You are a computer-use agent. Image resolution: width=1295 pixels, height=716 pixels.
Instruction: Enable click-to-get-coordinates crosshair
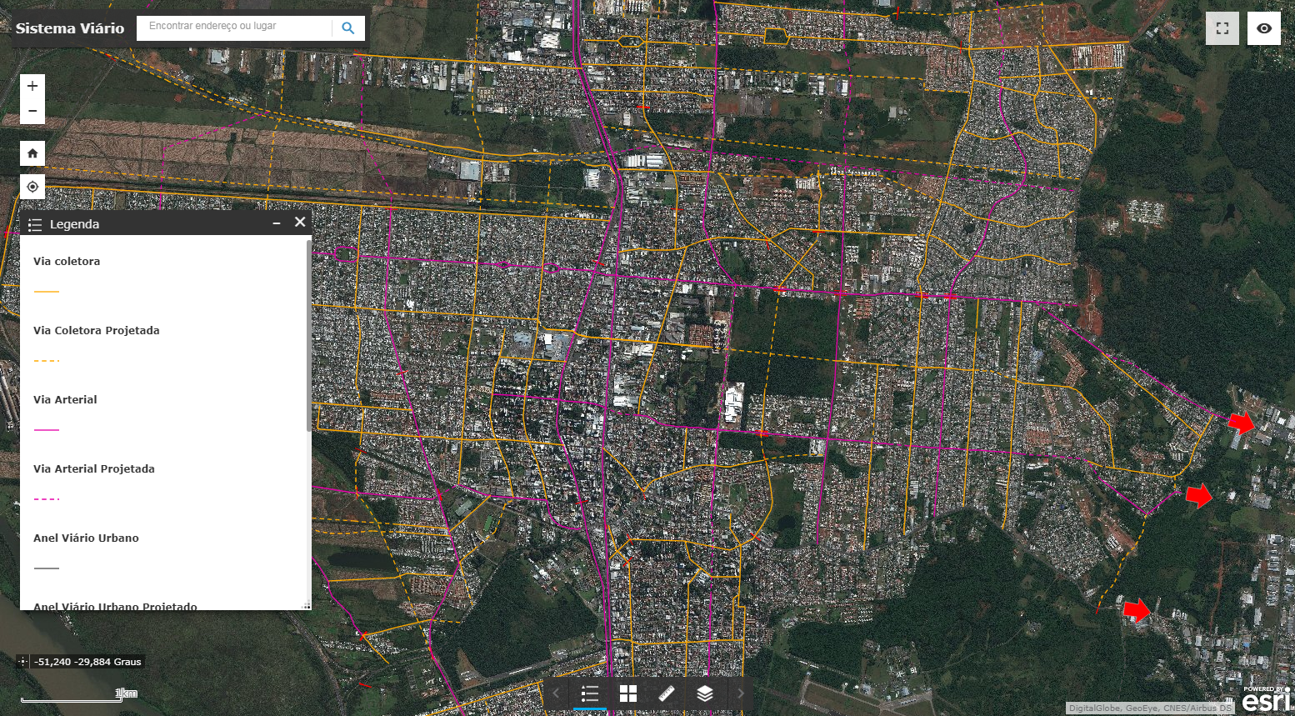[x=22, y=662]
